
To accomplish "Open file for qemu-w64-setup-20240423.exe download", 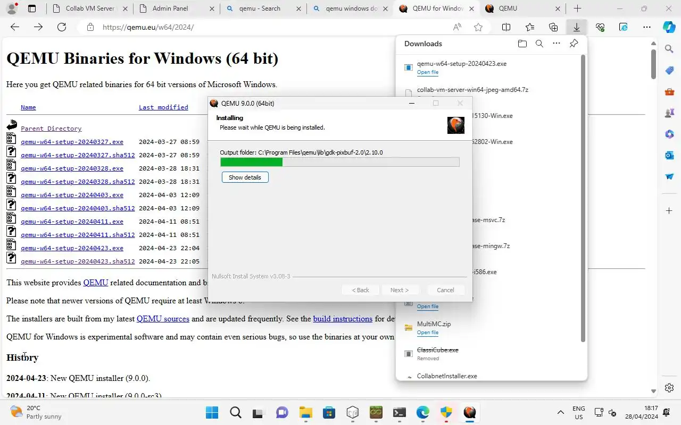I will tap(427, 72).
